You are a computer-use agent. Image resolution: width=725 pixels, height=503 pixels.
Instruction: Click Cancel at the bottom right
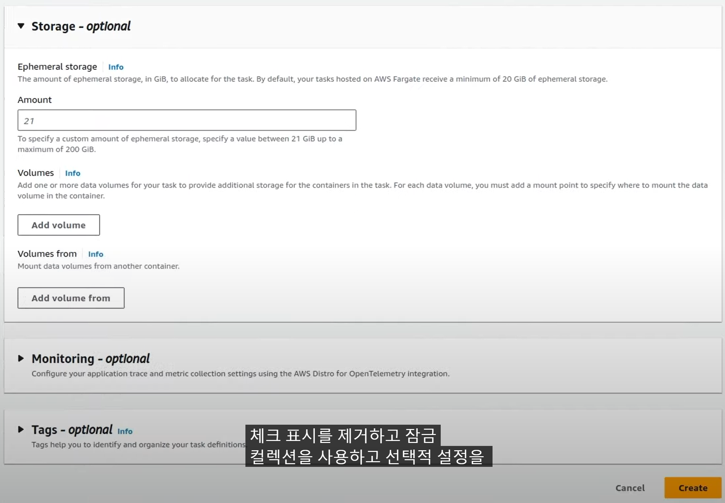(x=630, y=488)
